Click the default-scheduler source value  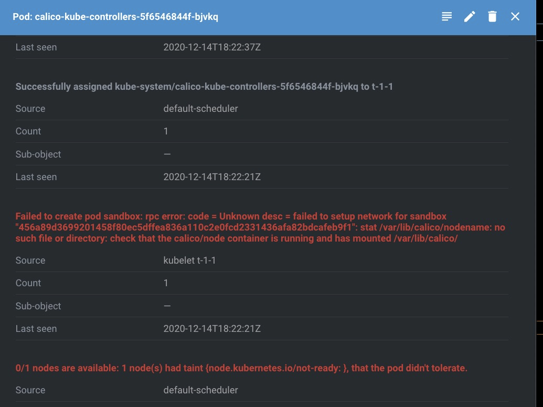pyautogui.click(x=200, y=108)
